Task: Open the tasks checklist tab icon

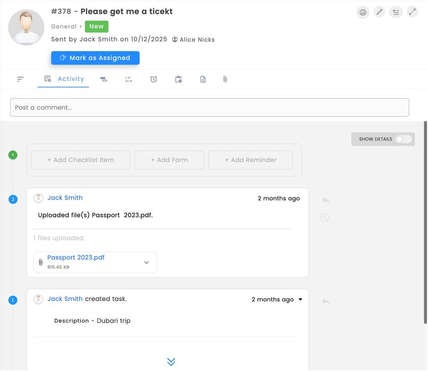Action: tap(129, 79)
